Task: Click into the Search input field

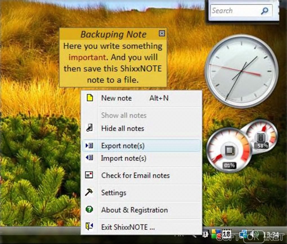Action: click(236, 11)
